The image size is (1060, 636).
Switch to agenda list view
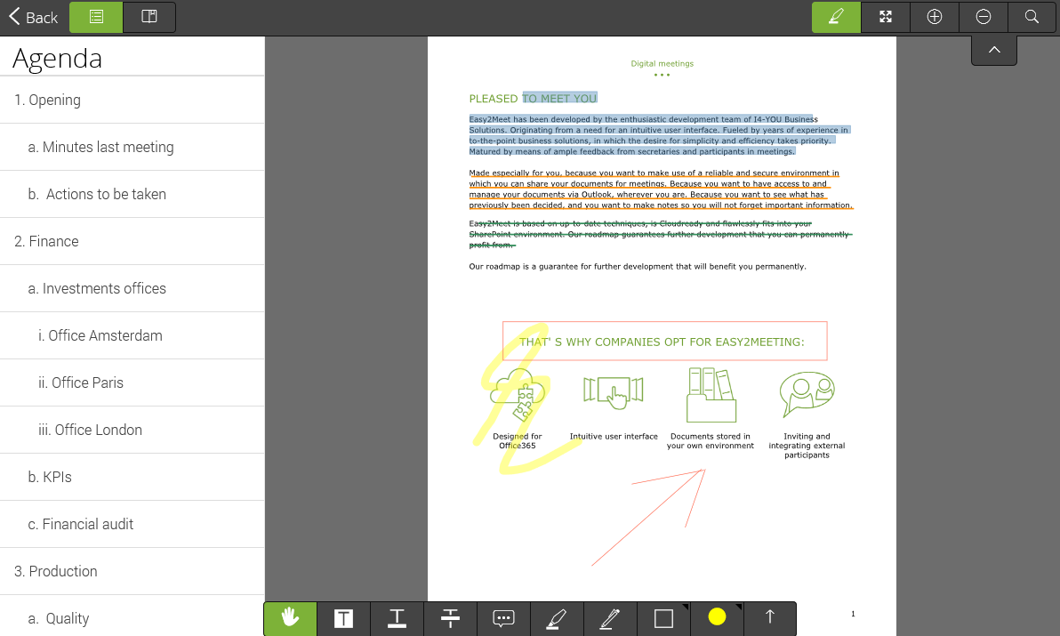pyautogui.click(x=96, y=17)
